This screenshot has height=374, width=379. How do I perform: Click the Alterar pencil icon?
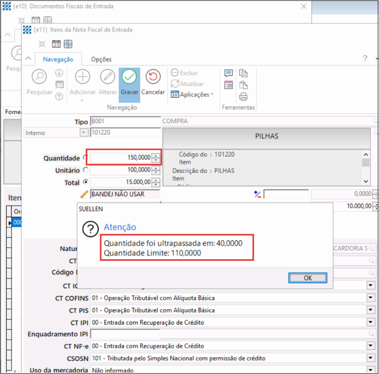click(x=107, y=77)
